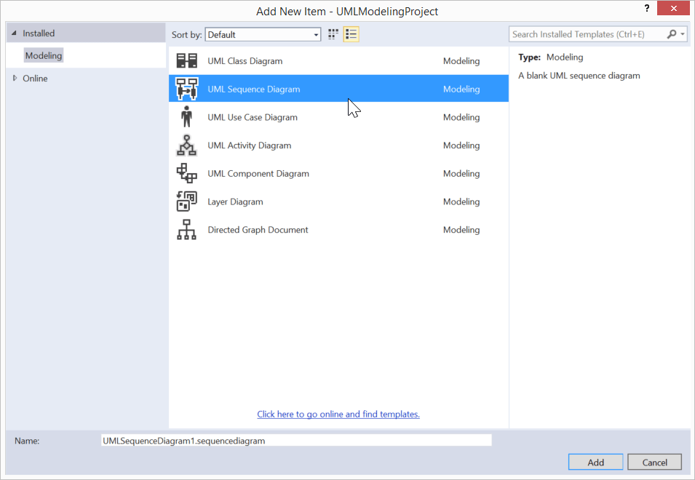Image resolution: width=695 pixels, height=480 pixels.
Task: Select the UML Activity Diagram text
Action: (x=249, y=145)
